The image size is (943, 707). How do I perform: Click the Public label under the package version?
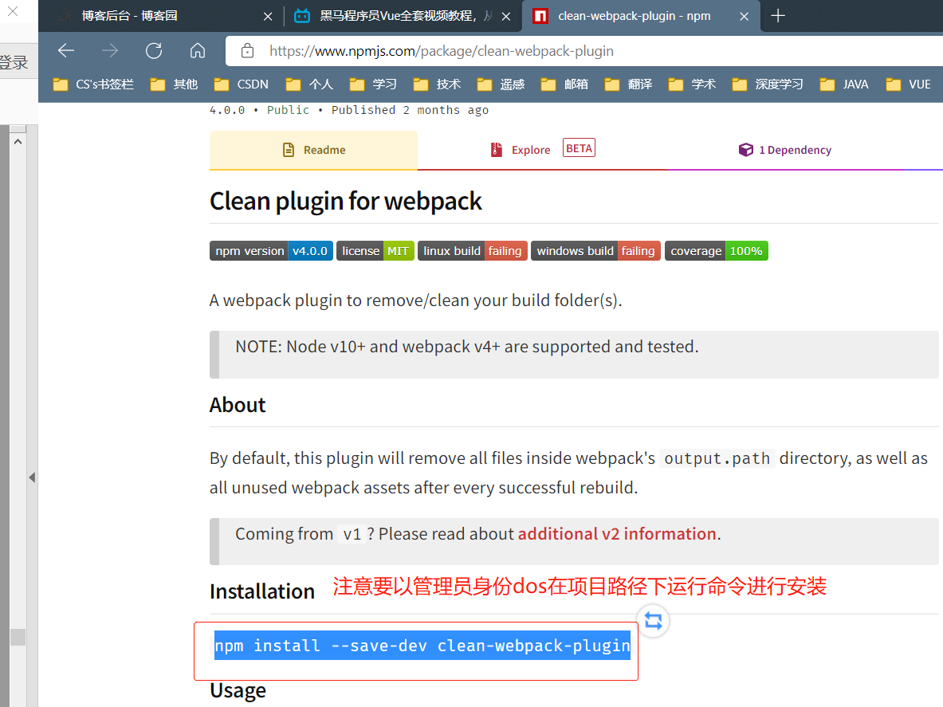(x=288, y=110)
